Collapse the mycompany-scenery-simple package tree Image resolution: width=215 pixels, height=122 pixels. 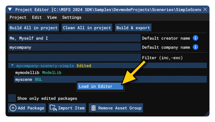click(12, 65)
